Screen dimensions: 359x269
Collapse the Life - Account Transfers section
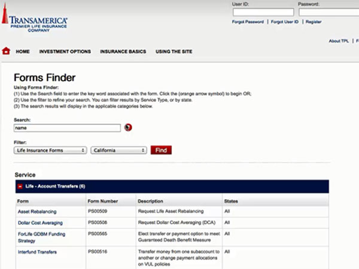coord(20,187)
